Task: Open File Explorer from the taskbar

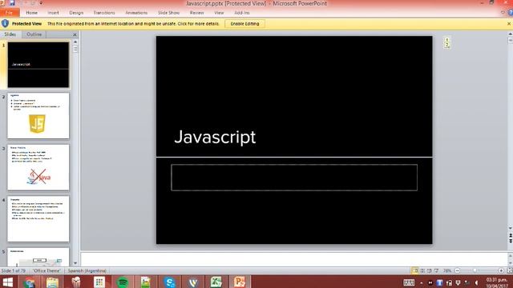Action: [x=52, y=282]
